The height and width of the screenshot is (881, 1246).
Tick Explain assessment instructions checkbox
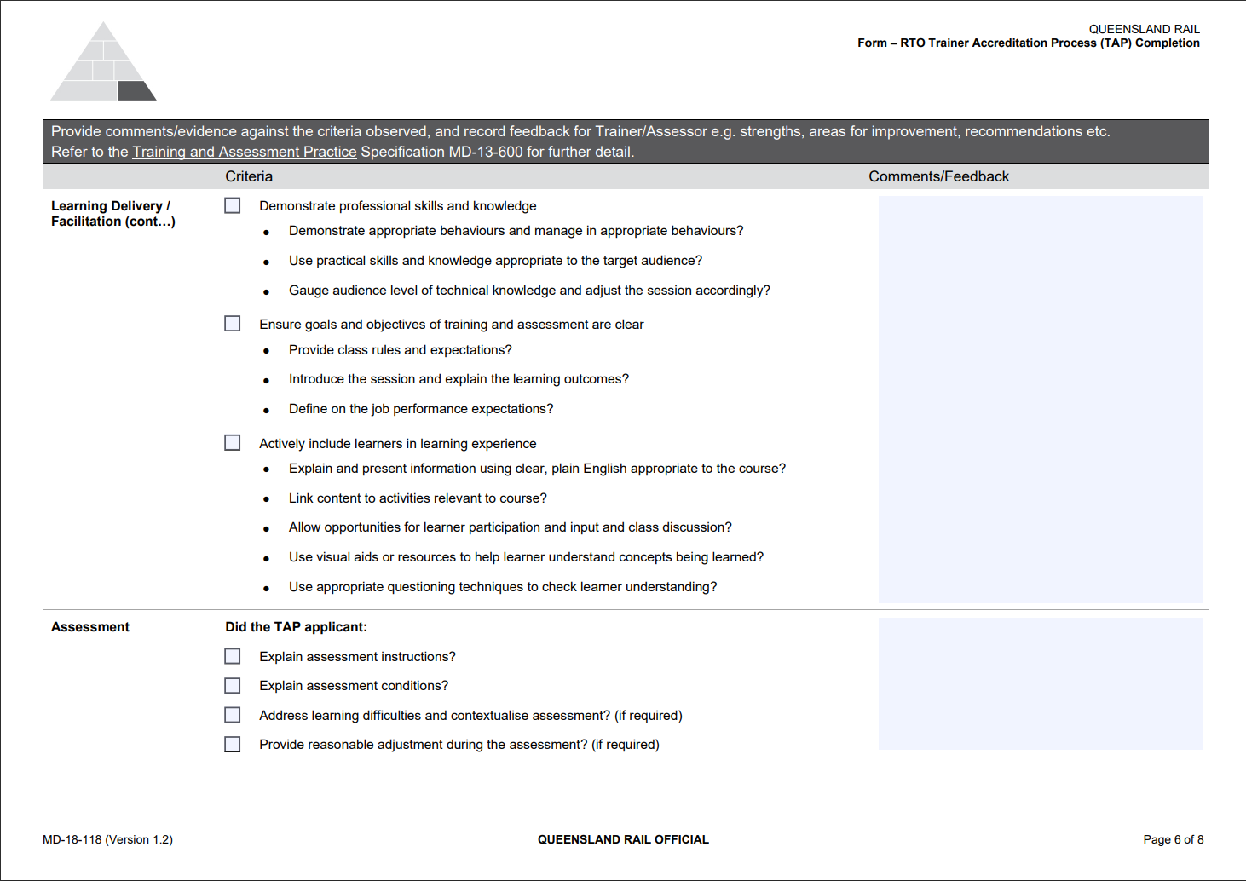233,656
